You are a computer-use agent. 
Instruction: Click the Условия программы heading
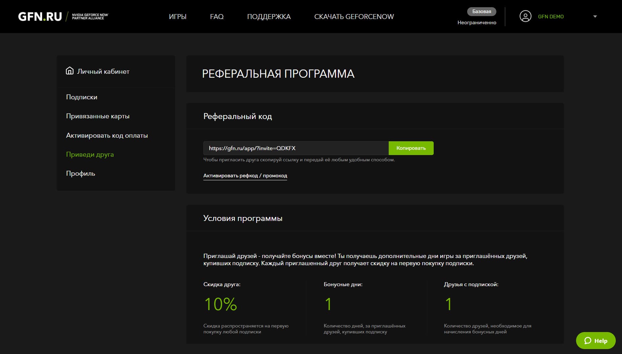(243, 218)
